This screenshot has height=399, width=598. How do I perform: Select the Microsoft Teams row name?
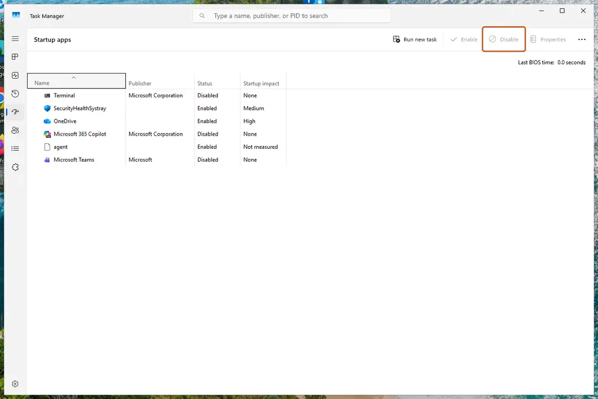coord(74,160)
